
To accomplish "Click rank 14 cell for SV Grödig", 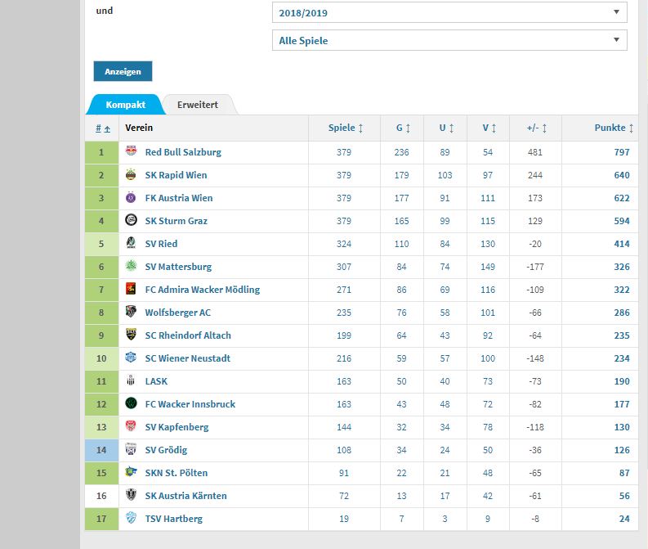I will tap(101, 450).
